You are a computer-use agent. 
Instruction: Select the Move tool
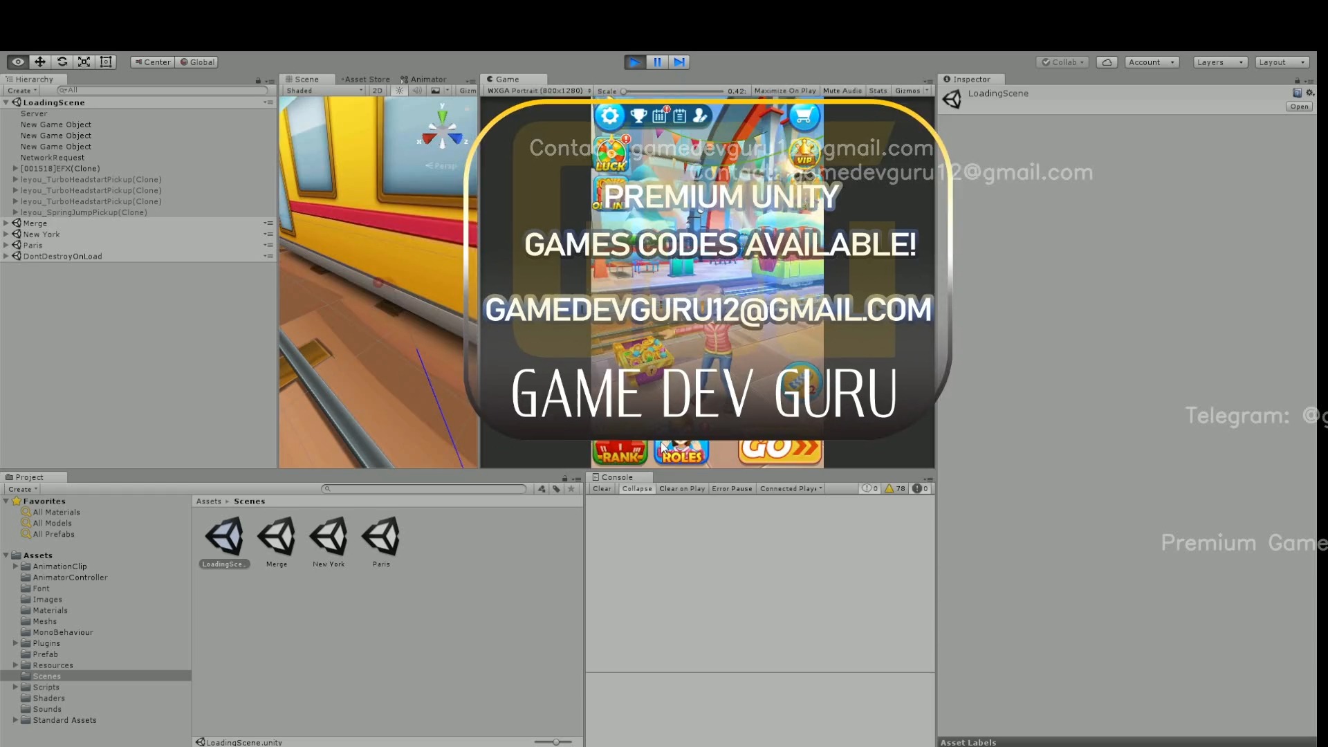coord(40,62)
